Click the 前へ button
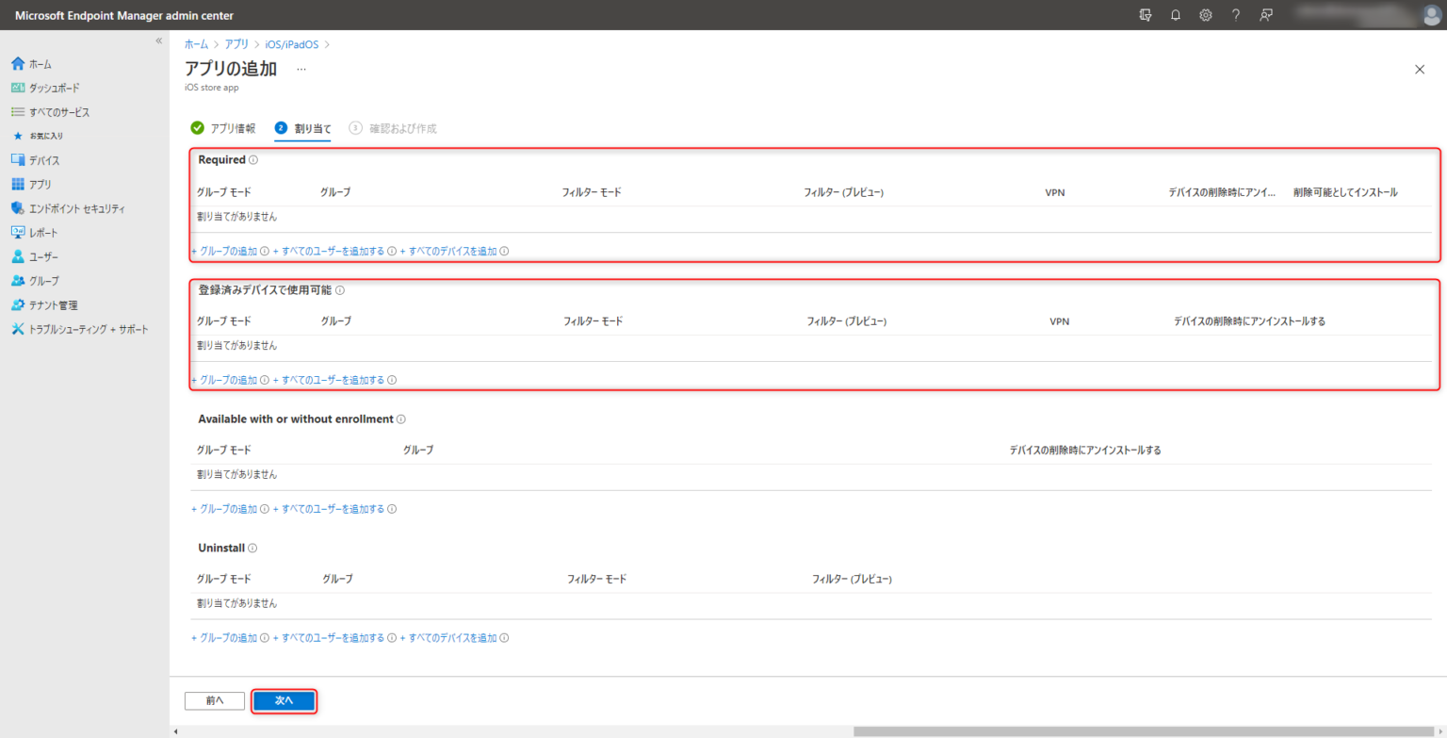Viewport: 1447px width, 738px height. tap(215, 700)
